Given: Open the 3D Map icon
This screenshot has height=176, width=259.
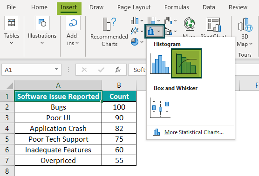Looking at the screenshot, I should [x=245, y=25].
